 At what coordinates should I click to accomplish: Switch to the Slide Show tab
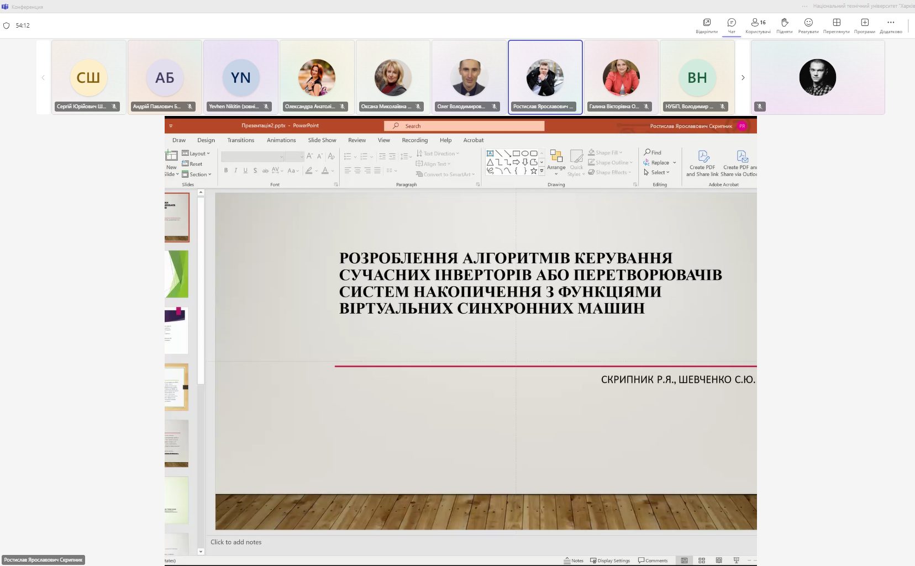pos(322,140)
